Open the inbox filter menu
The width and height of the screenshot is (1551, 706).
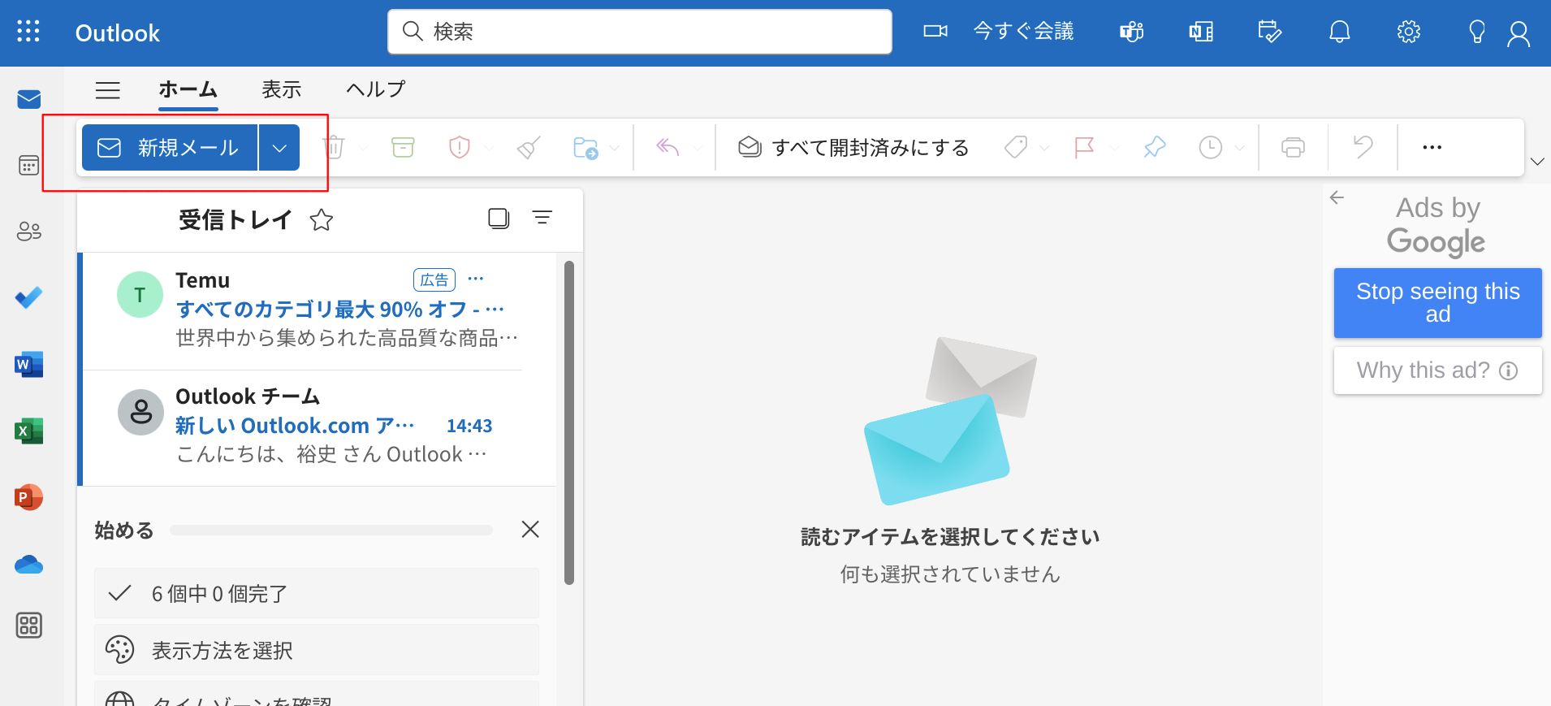pos(542,218)
